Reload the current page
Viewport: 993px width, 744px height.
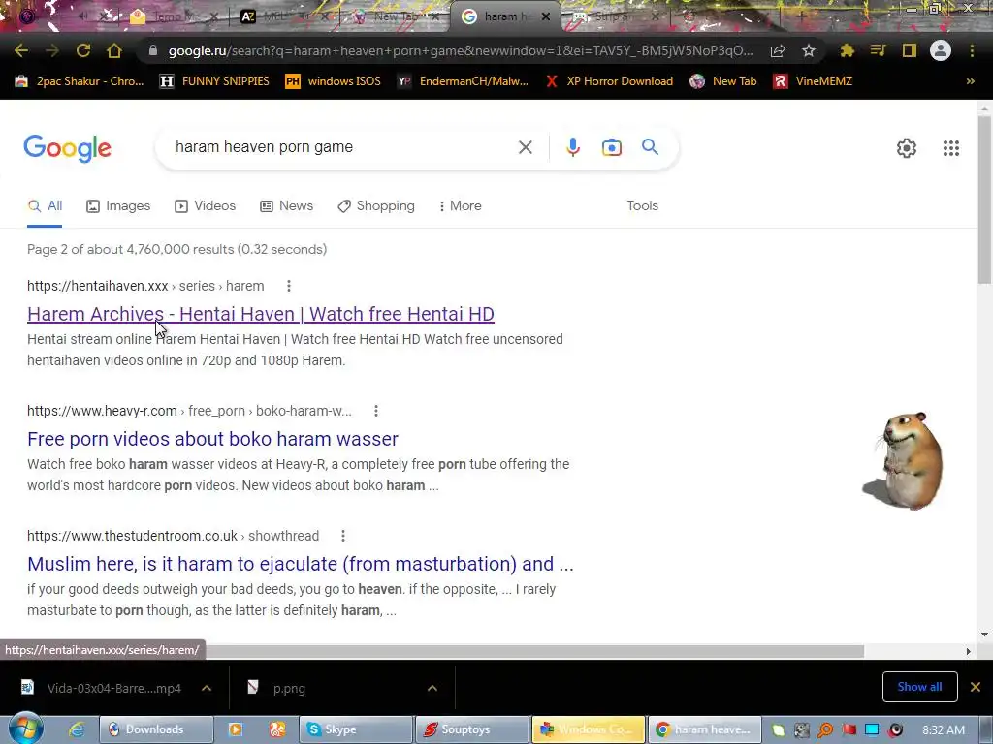pos(83,50)
